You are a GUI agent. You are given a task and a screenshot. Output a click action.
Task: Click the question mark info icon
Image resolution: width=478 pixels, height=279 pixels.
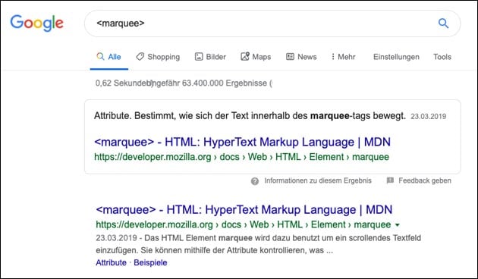point(255,181)
